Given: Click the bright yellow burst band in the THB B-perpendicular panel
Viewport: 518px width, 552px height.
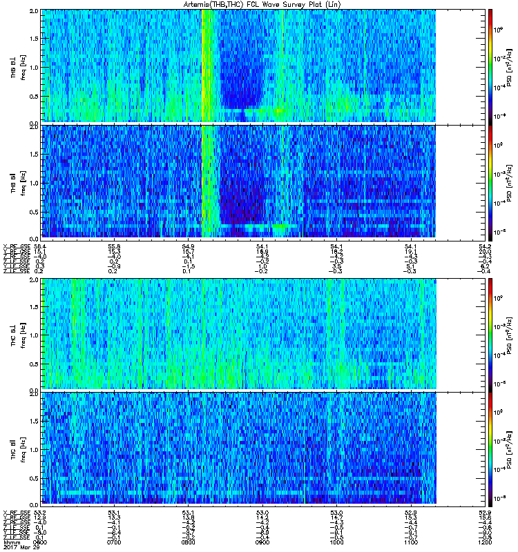Looking at the screenshot, I should 207,66.
